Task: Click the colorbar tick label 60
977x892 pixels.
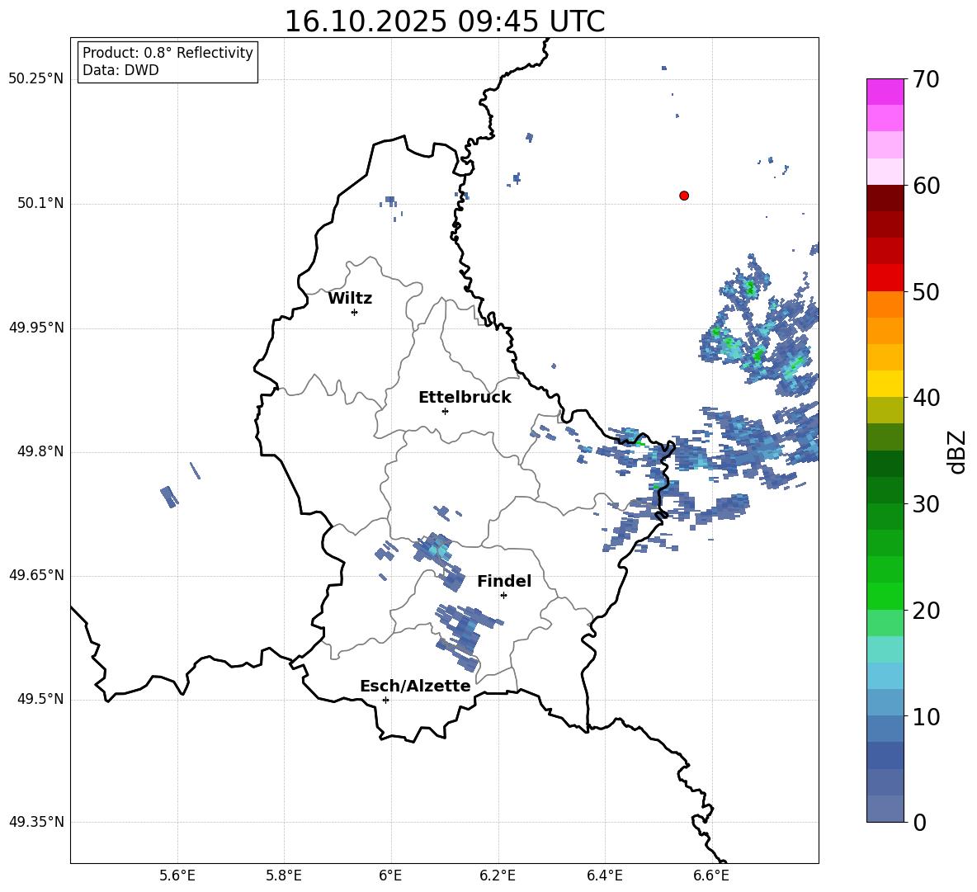Action: 926,186
